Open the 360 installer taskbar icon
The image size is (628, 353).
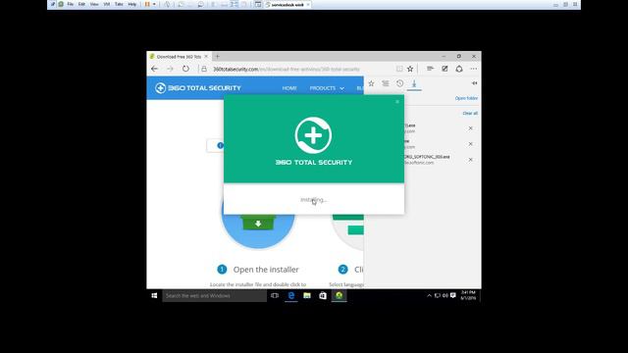tap(340, 296)
